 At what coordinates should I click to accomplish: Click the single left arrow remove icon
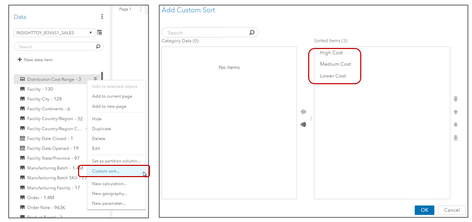303,112
